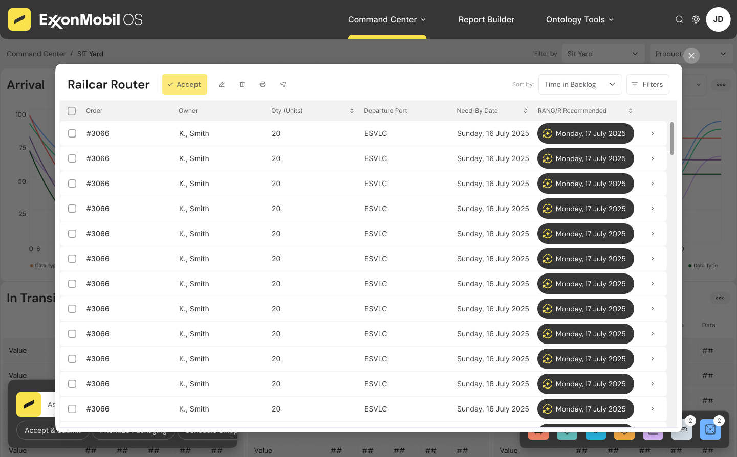Click the pencil edit icon beside Accept
This screenshot has height=457, width=737.
222,84
